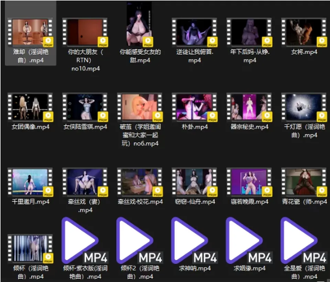Click the 寤若晚霞.mp4 video thumbnail
This screenshot has height=282, width=330.
[x=249, y=182]
